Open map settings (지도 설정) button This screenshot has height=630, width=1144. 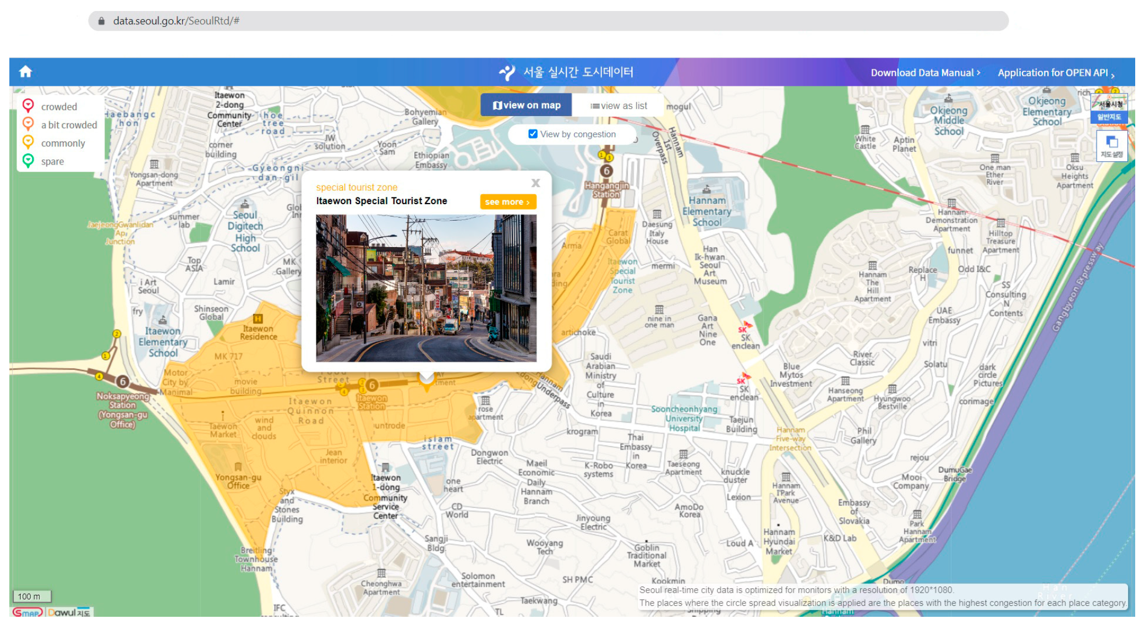1111,146
